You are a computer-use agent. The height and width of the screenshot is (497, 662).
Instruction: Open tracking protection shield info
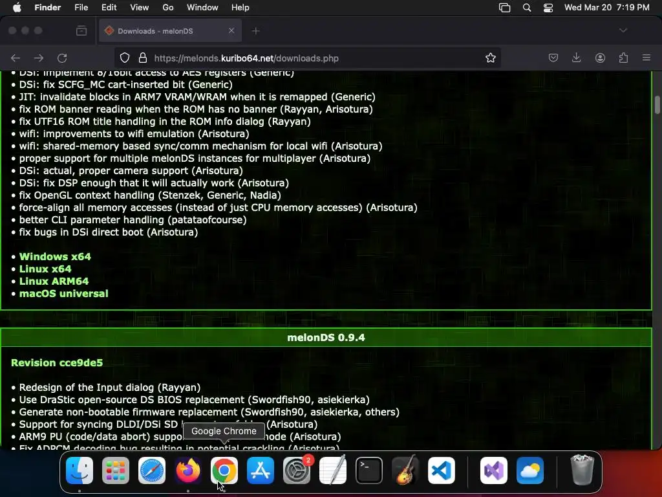[125, 58]
